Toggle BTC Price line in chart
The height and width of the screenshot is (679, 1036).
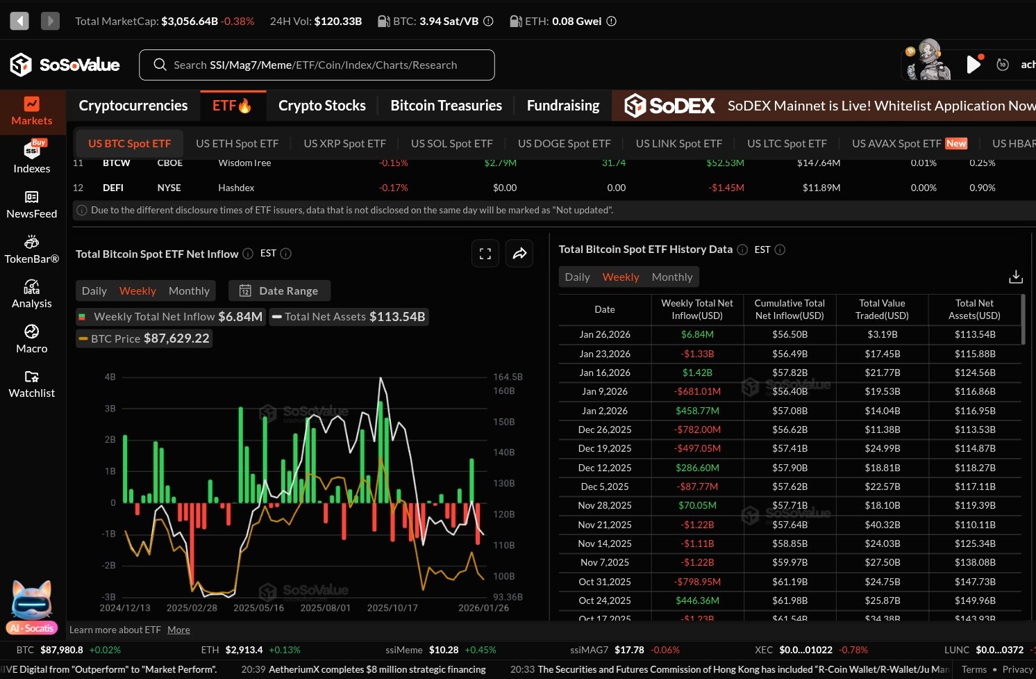coord(144,338)
